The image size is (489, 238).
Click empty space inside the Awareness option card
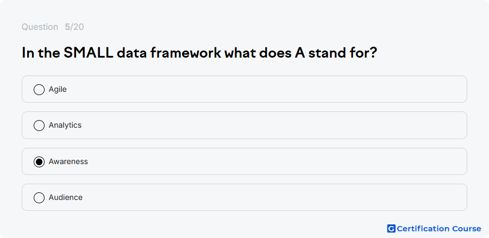265,161
